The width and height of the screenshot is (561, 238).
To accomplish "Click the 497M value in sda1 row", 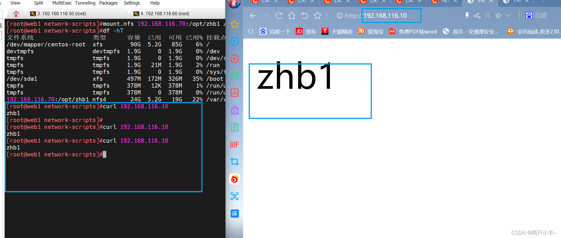I will coord(134,79).
